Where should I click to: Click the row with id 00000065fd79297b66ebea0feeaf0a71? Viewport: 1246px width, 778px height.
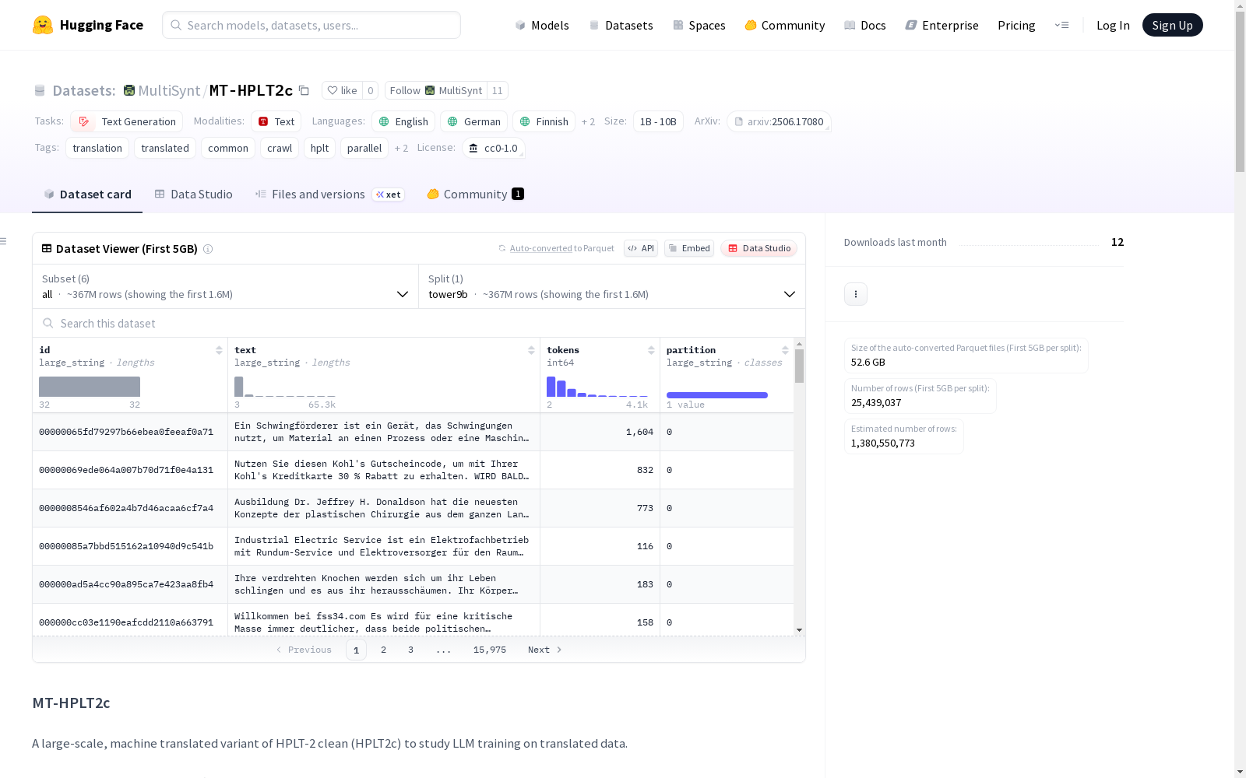(413, 432)
